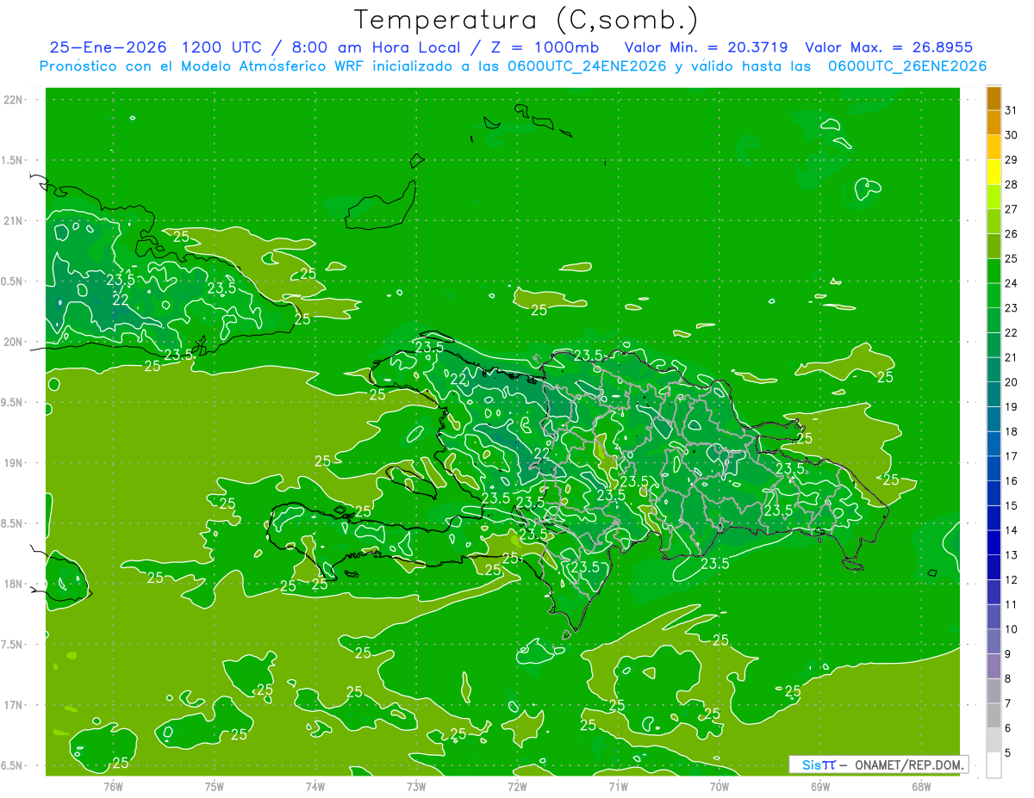1034x798 pixels.
Task: Click the "Pronóstico con el Modelo Atmosferico WRF" line
Action: [203, 66]
